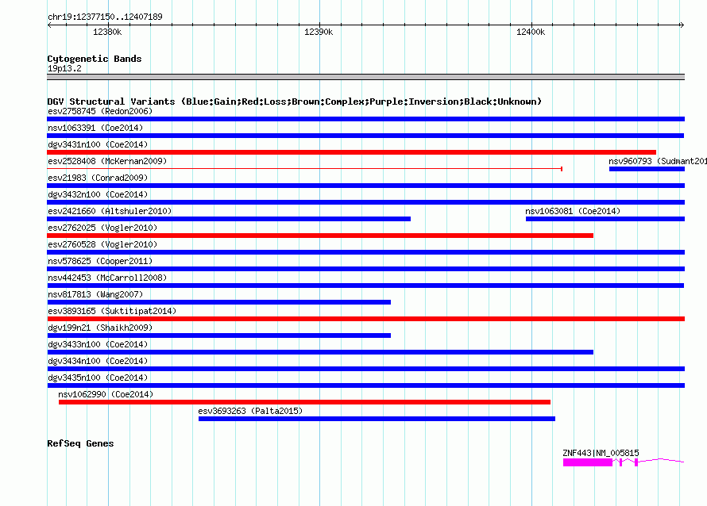This screenshot has width=707, height=506.
Task: Open the dgv199n21 (Shaikh2009) label
Action: click(100, 328)
